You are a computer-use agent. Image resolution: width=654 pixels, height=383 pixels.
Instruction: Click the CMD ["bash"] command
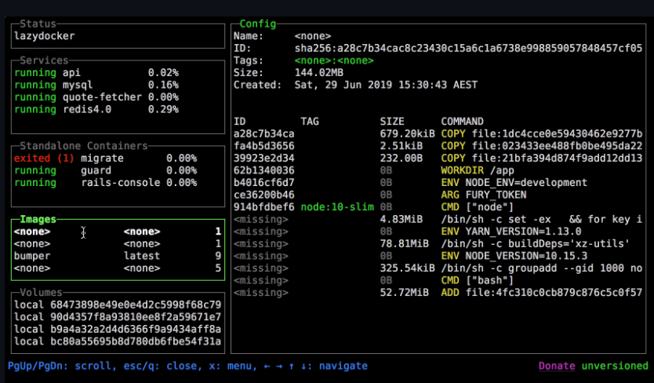(x=478, y=280)
